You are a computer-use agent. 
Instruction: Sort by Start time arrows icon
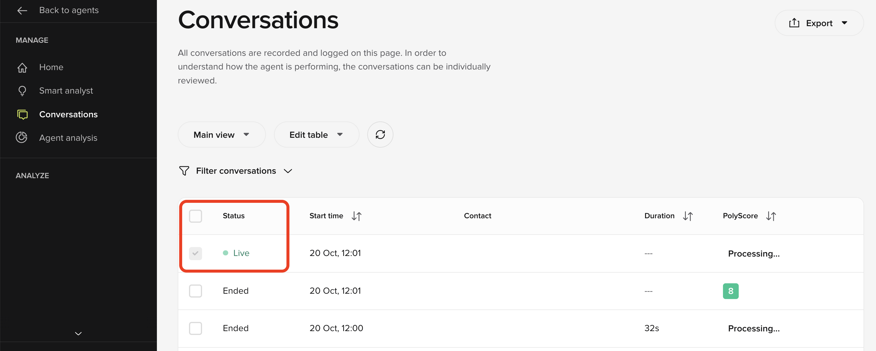pos(356,216)
